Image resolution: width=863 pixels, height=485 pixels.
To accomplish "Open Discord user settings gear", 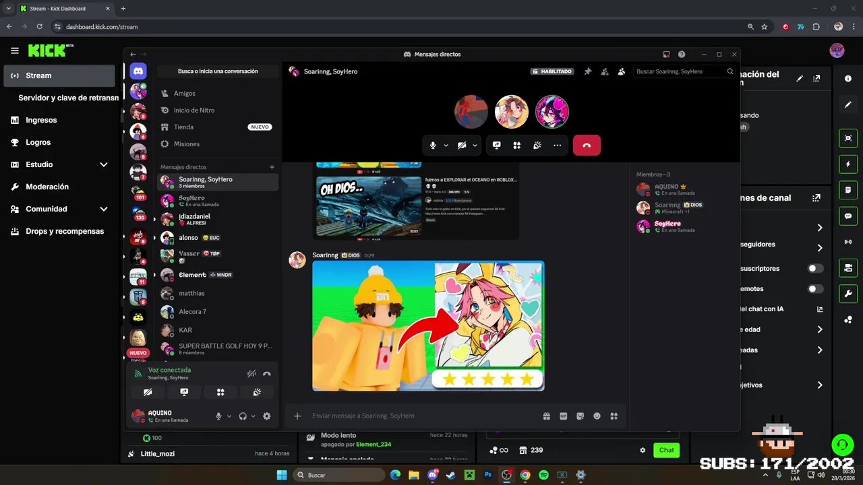I will pos(267,416).
